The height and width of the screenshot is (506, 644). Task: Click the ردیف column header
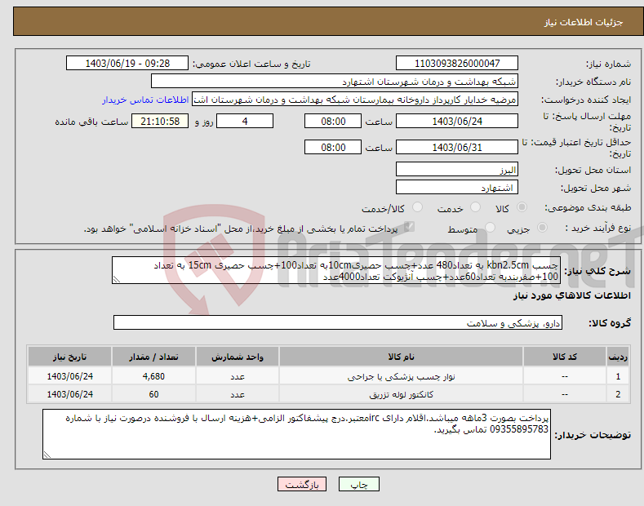pos(618,357)
